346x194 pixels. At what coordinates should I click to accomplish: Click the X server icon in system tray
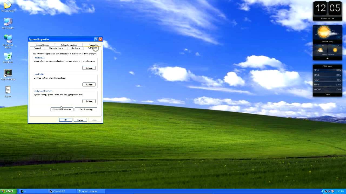point(326,191)
